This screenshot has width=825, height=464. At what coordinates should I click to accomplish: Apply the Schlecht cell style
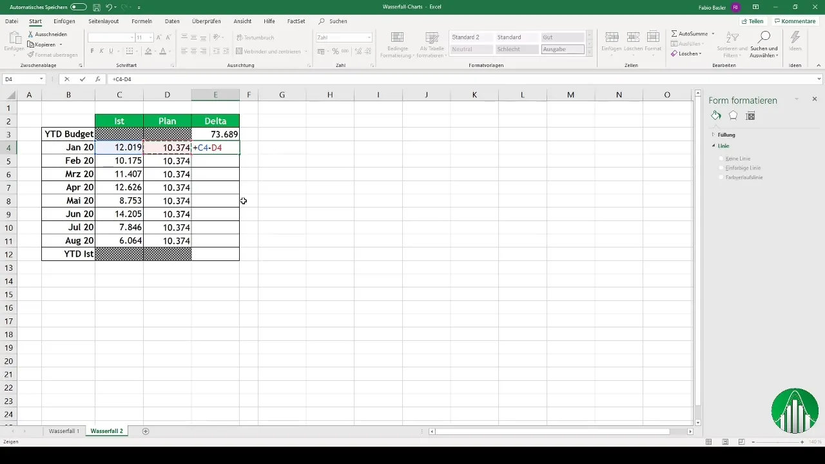point(517,49)
